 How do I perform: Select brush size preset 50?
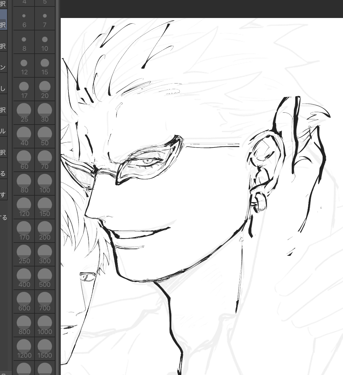(45, 137)
